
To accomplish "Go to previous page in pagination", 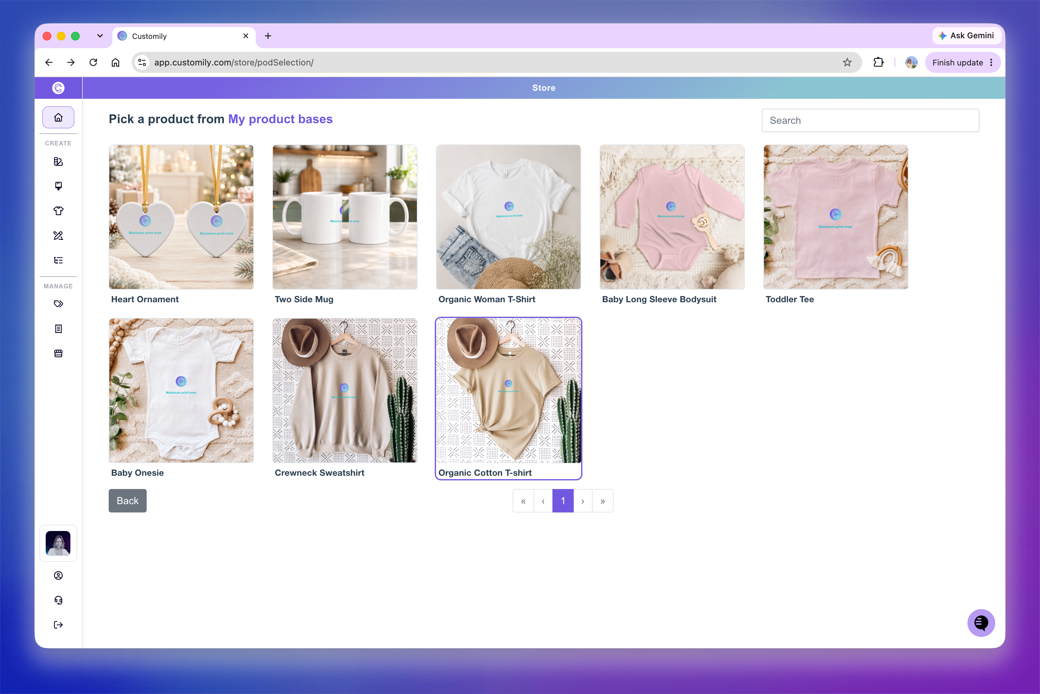I will tap(543, 501).
